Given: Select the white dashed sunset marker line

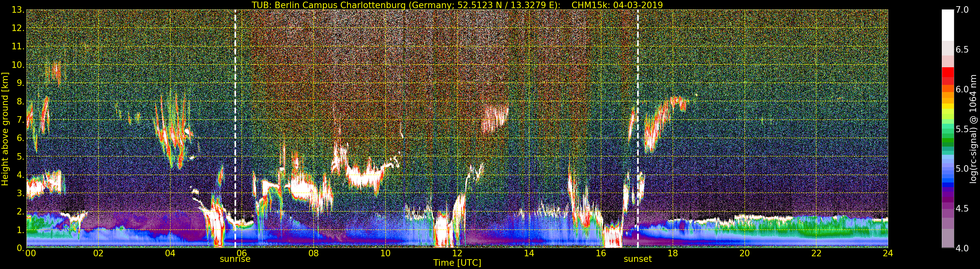Looking at the screenshot, I should point(638,129).
